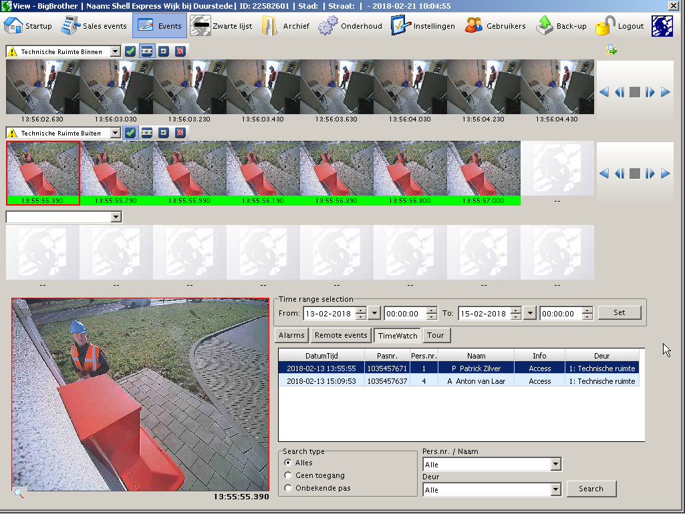Sort table by the Pasnr. column header

pos(387,356)
